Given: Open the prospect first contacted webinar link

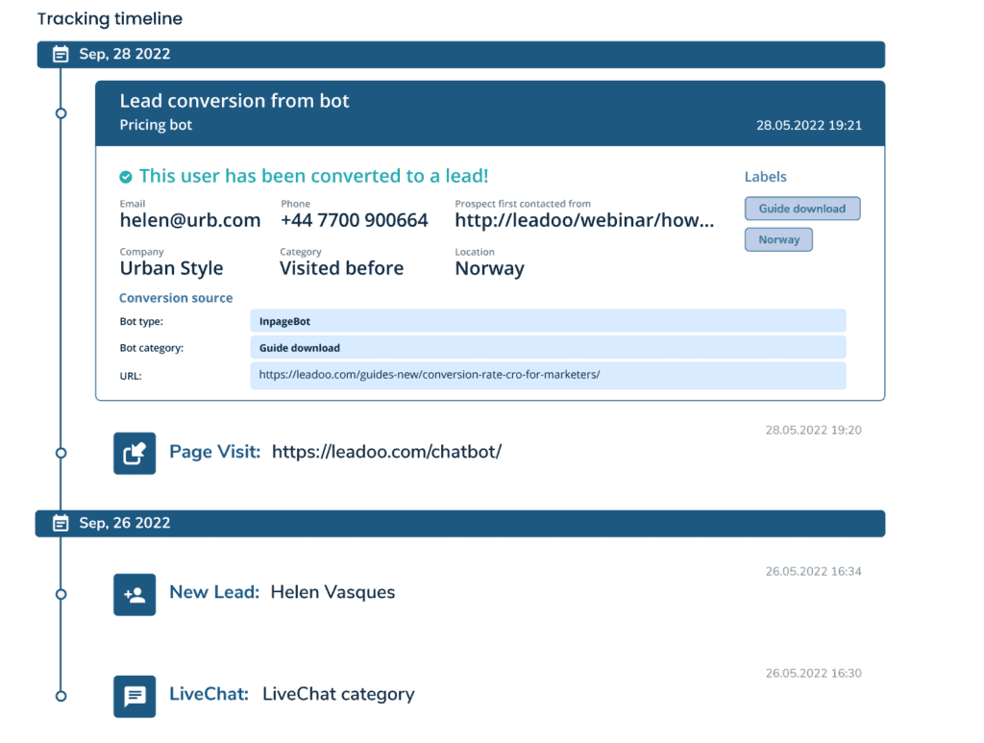Looking at the screenshot, I should coord(583,220).
